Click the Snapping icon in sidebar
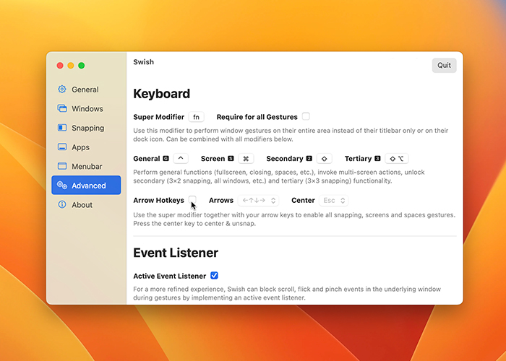This screenshot has width=506, height=361. [62, 128]
